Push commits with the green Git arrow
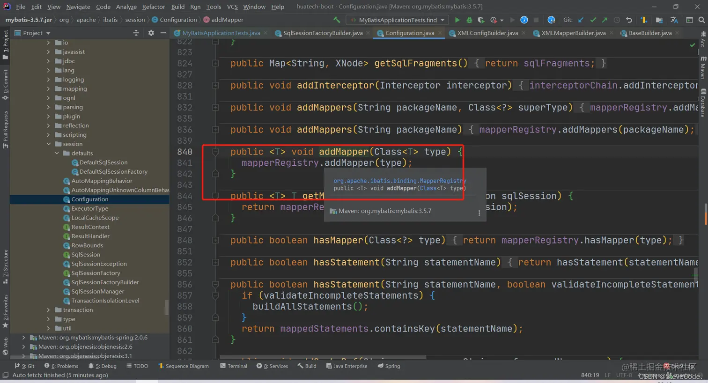Viewport: 708px width, 383px height. 605,20
